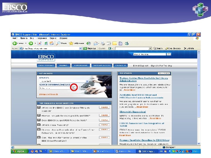
Task: Open the Search (Поиск) magnifier toolbar button
Action: (x=61, y=43)
